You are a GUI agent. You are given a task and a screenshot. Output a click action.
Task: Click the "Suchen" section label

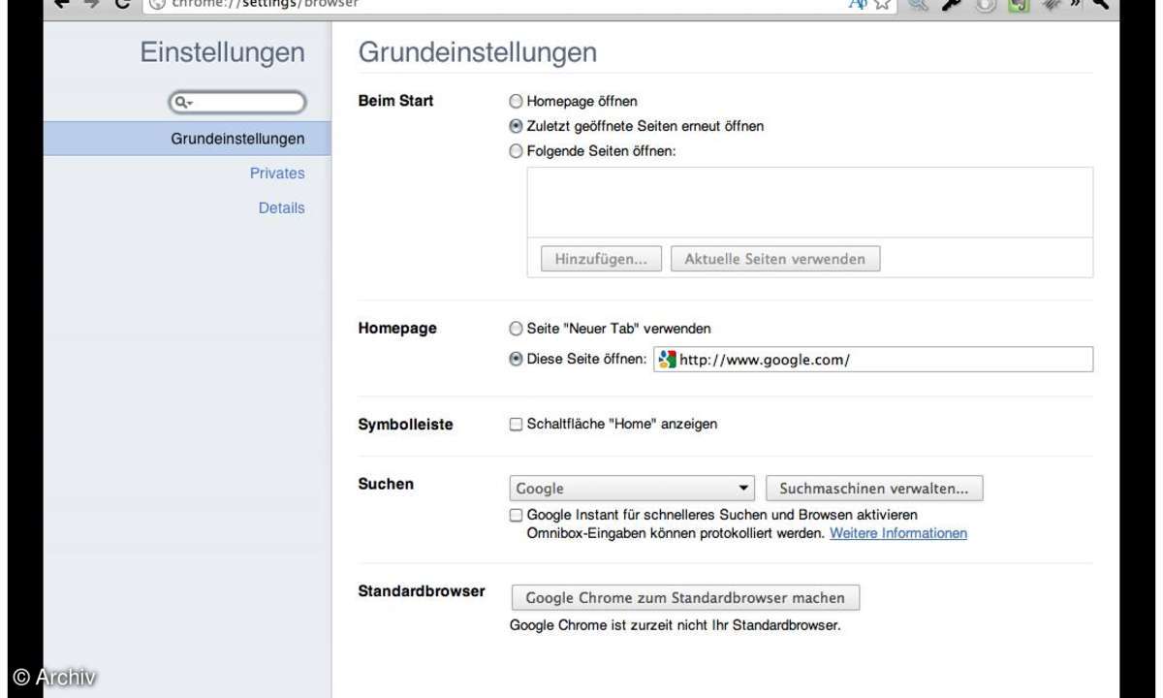[386, 485]
